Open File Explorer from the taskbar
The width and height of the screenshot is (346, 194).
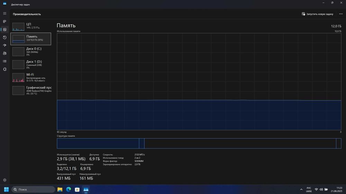(60, 190)
